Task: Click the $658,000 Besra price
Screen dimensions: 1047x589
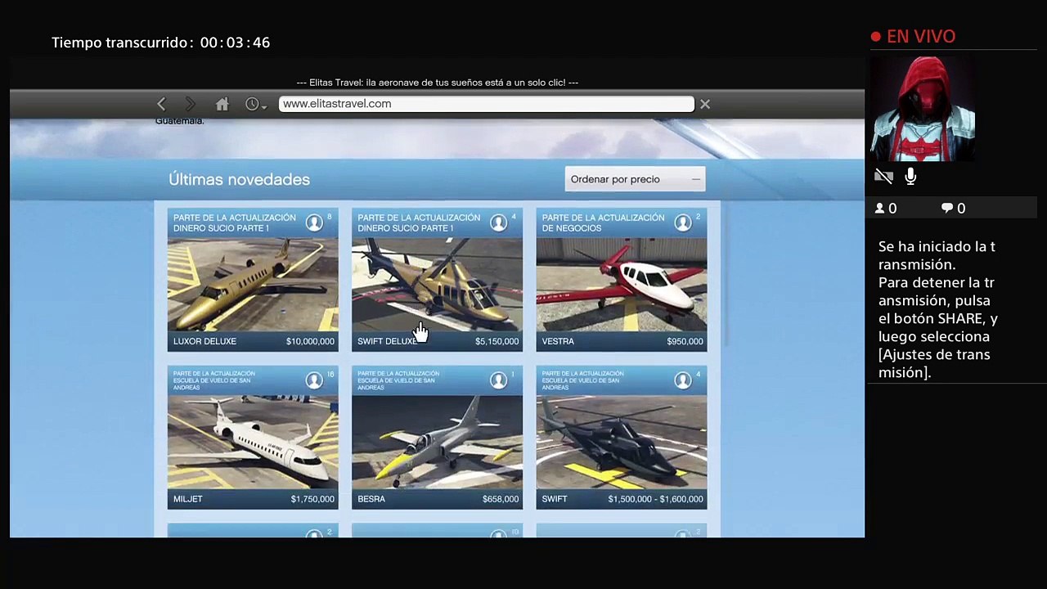Action: pos(501,499)
